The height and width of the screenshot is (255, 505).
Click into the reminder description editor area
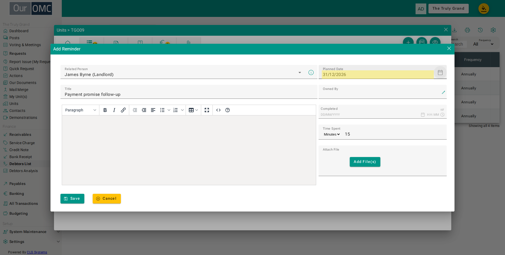189,150
